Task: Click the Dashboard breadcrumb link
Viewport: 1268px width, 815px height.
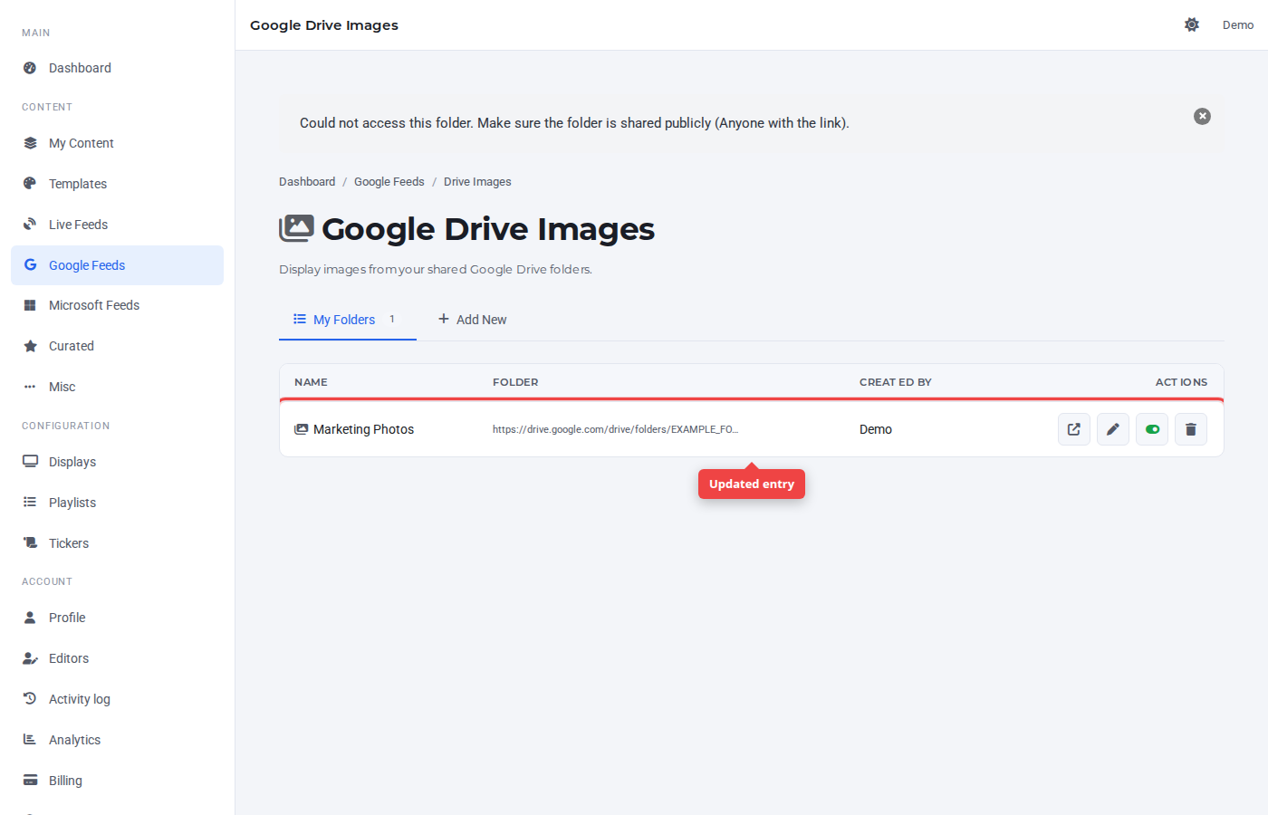Action: coord(307,182)
